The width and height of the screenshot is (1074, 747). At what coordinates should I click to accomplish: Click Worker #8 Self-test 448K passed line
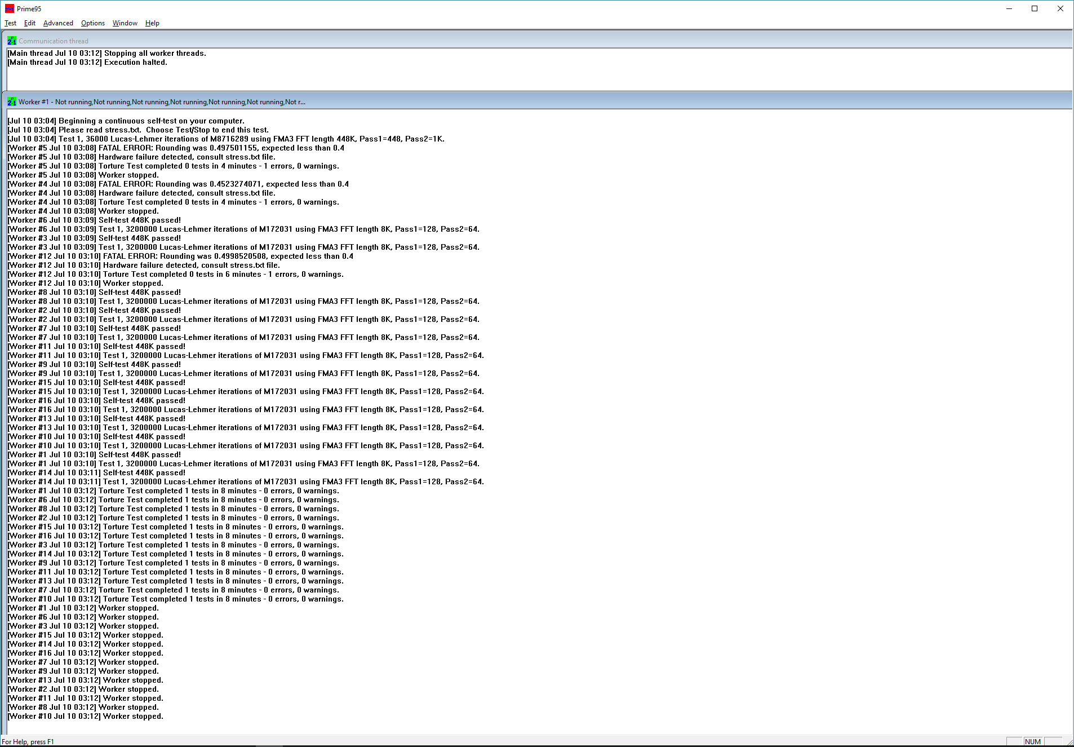click(94, 292)
